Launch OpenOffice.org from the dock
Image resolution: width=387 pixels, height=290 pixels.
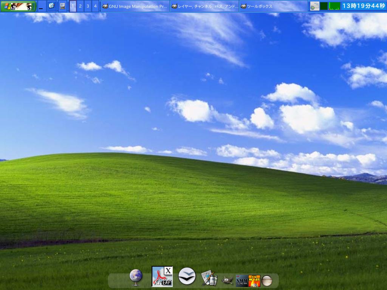[187, 277]
